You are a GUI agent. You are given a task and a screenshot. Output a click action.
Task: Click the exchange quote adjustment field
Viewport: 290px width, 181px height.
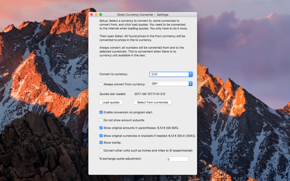[178, 159]
